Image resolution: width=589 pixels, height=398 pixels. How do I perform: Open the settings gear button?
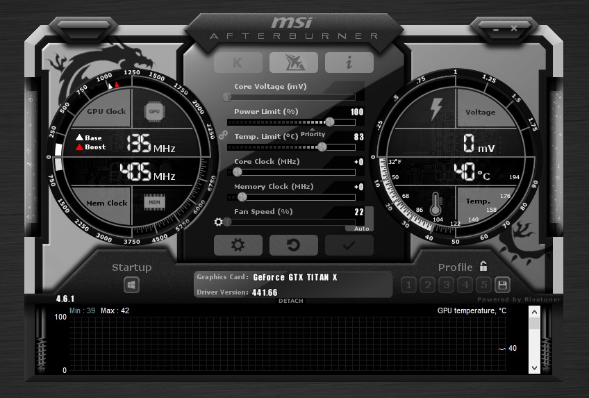pos(238,245)
